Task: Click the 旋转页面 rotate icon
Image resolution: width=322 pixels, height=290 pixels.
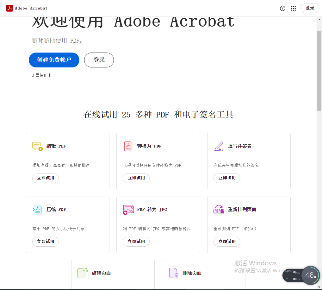Action: point(83,273)
